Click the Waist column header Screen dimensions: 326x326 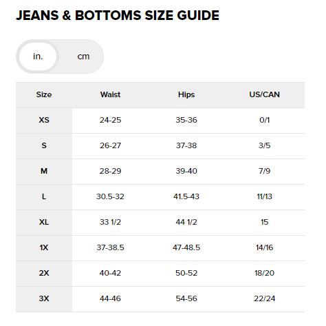point(110,94)
